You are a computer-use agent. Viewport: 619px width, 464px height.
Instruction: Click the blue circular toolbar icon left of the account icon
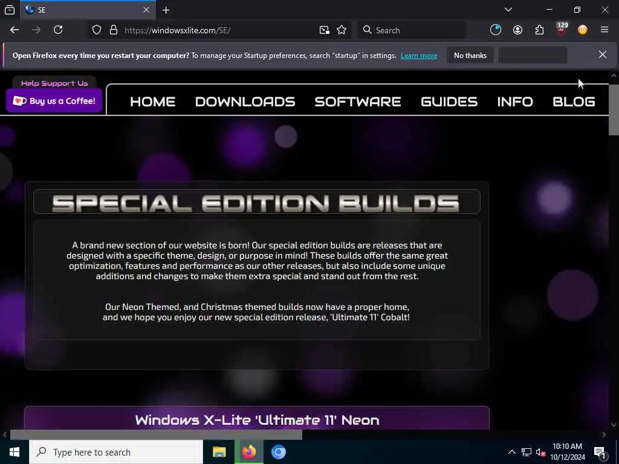(x=496, y=30)
